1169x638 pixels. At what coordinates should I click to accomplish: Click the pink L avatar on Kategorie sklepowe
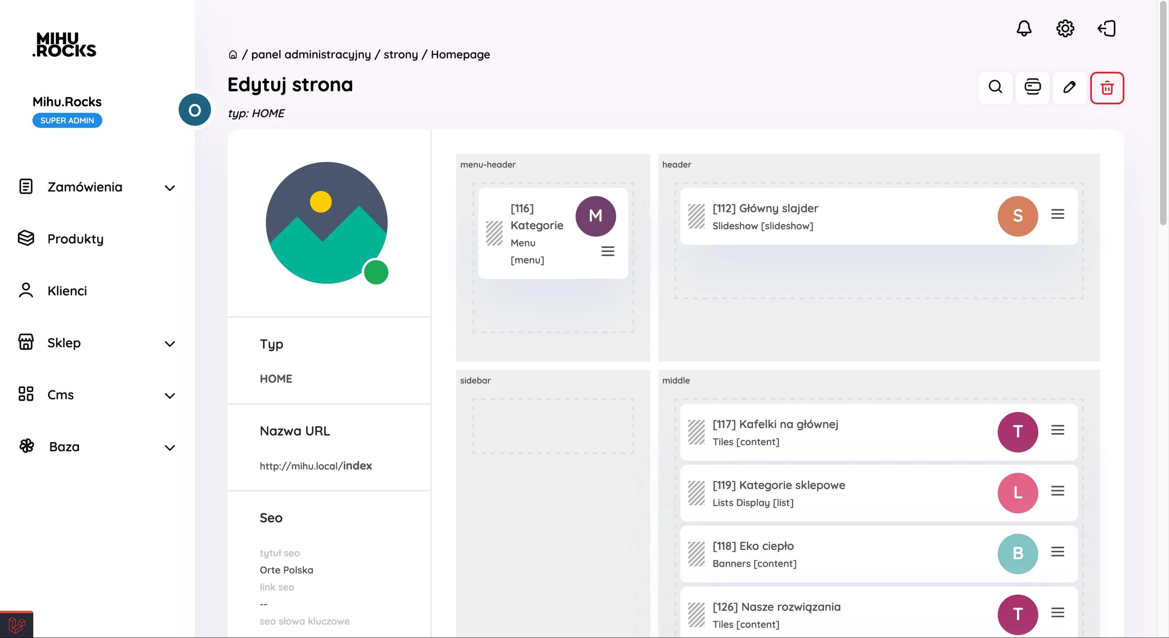(1018, 493)
